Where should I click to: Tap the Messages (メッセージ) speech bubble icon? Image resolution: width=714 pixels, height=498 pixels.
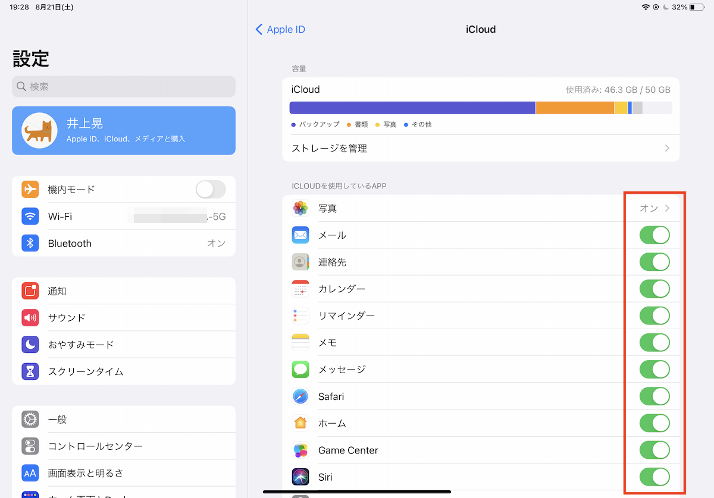point(300,370)
